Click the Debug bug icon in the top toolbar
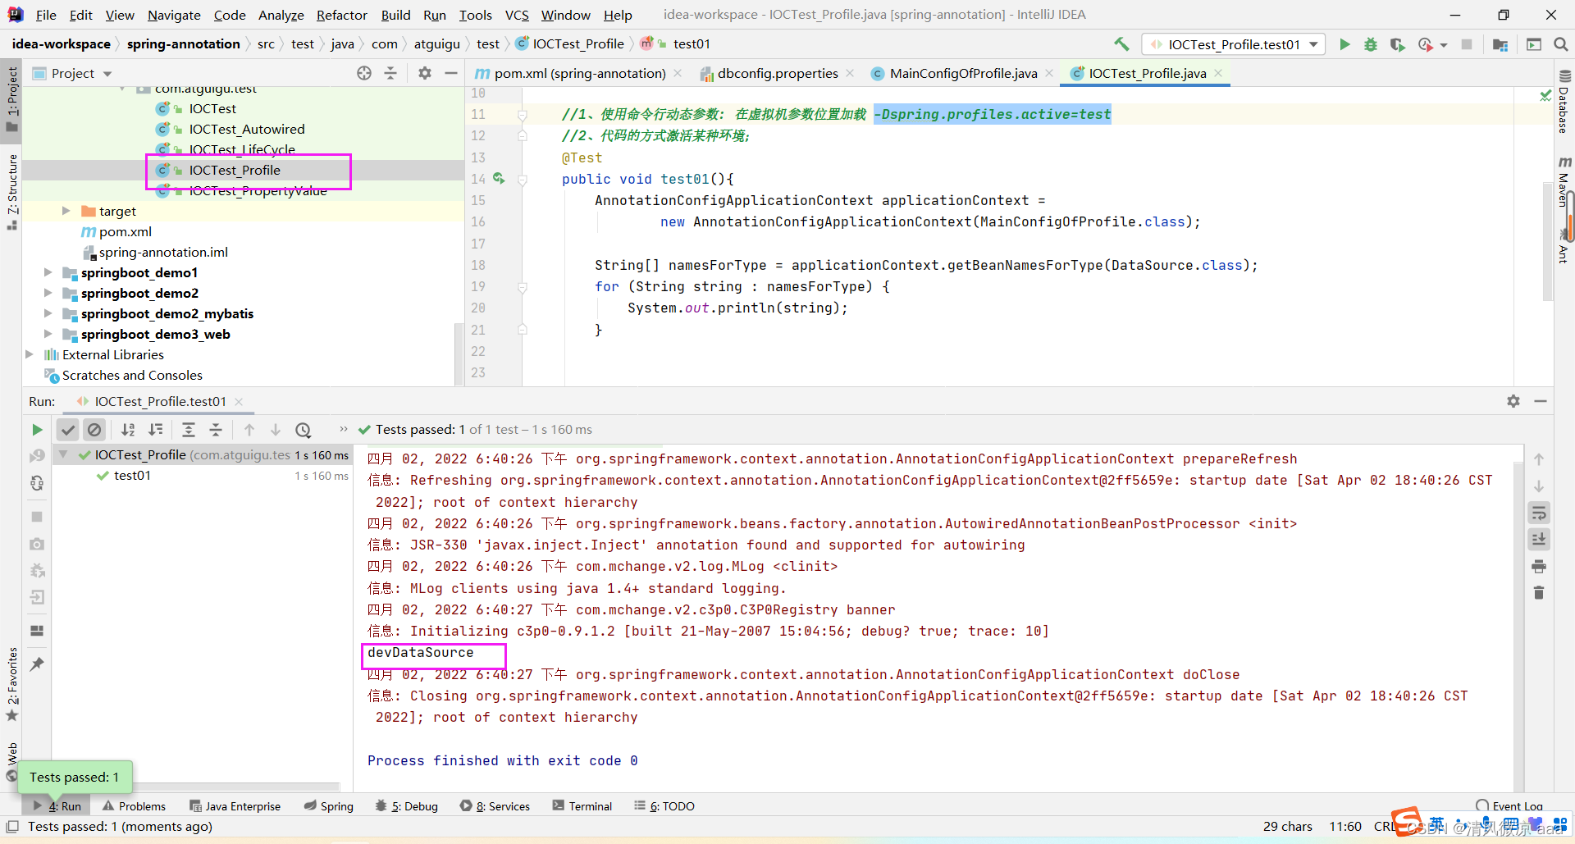1575x844 pixels. click(x=1371, y=44)
